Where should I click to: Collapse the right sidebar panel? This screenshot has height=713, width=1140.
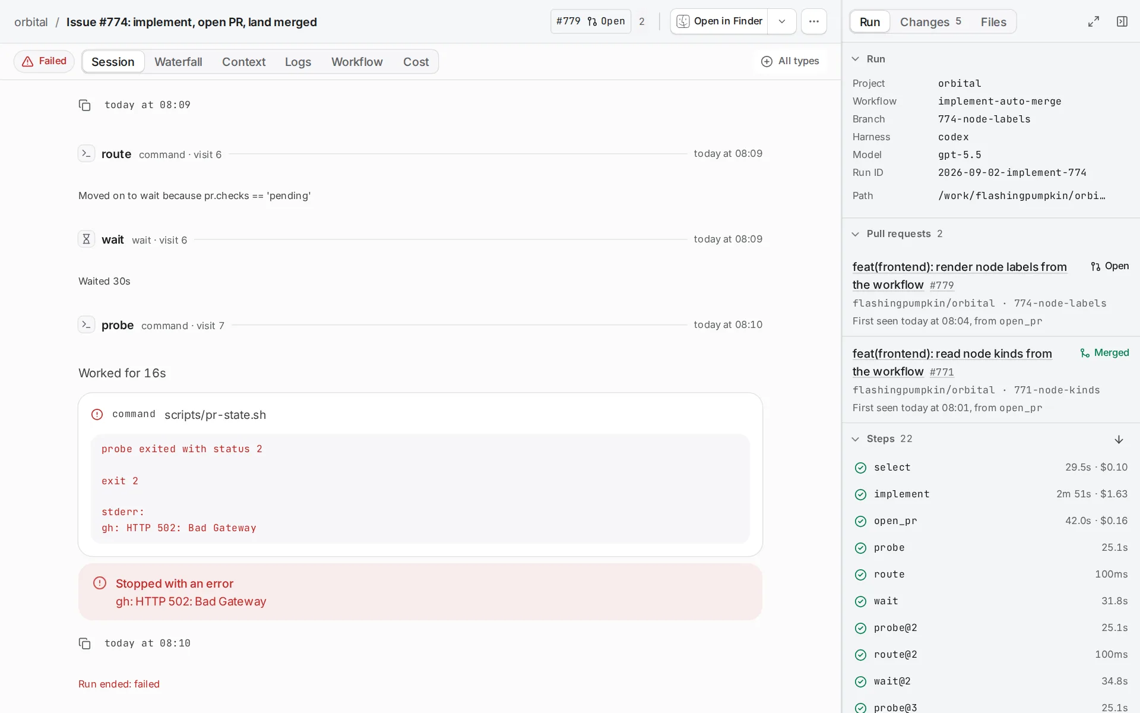pyautogui.click(x=1122, y=21)
